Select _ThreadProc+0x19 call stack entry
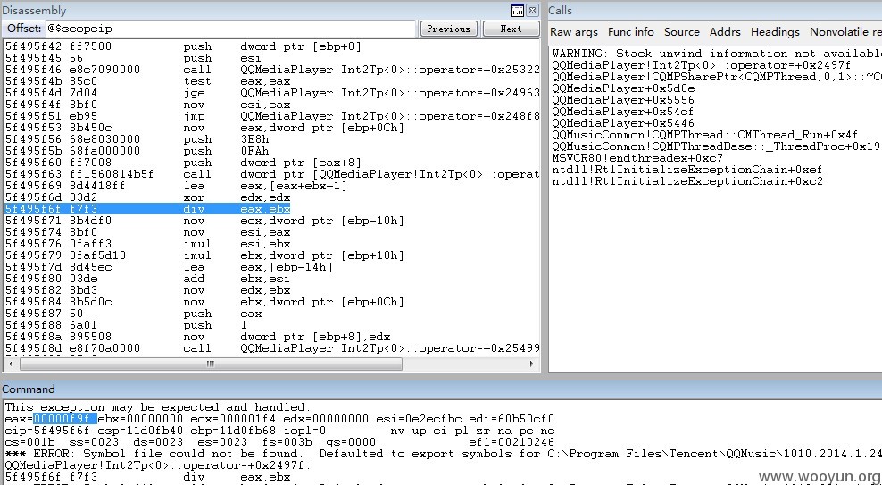Viewport: 882px width, 485px height. (717, 146)
